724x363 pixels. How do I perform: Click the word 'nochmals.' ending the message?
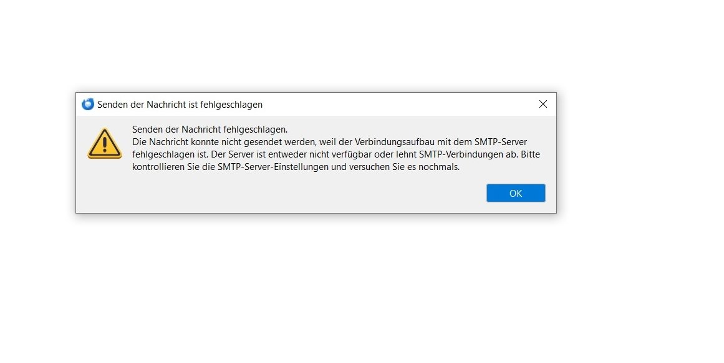coord(438,167)
